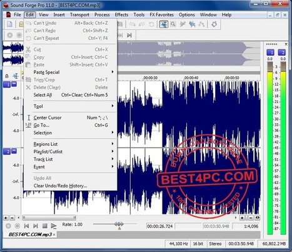Click the top transport Record button
Screen dimensions: 292x252
10,35
